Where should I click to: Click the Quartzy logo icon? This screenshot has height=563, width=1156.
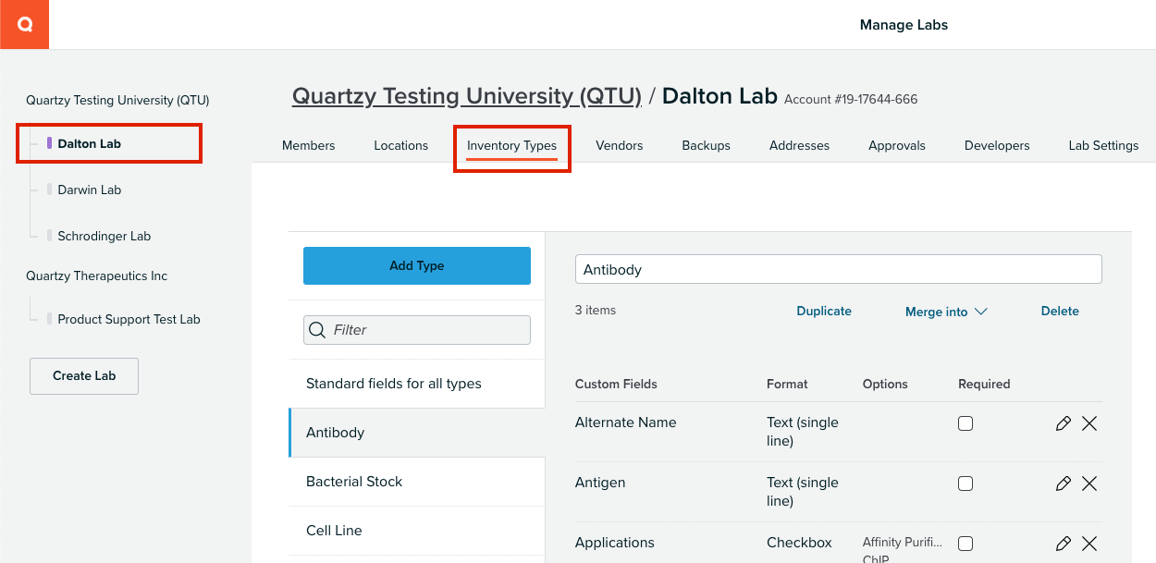24,24
